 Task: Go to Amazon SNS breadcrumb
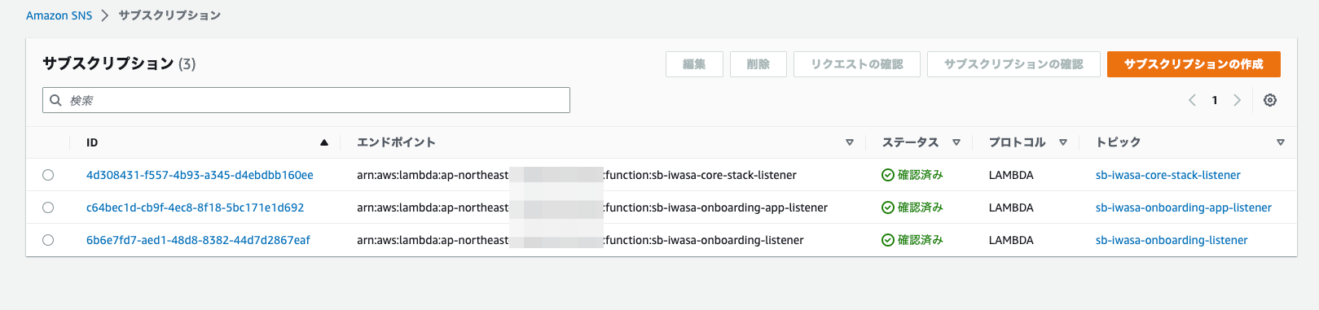[x=59, y=15]
